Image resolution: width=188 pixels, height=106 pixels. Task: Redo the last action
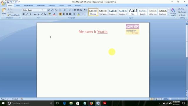pos(16,2)
